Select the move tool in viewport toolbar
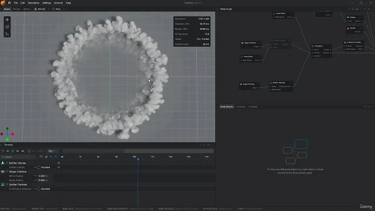 [7, 19]
